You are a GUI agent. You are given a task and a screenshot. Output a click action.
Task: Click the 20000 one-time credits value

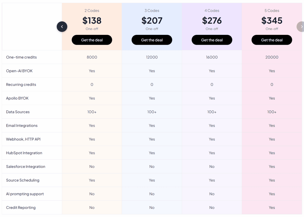point(272,57)
